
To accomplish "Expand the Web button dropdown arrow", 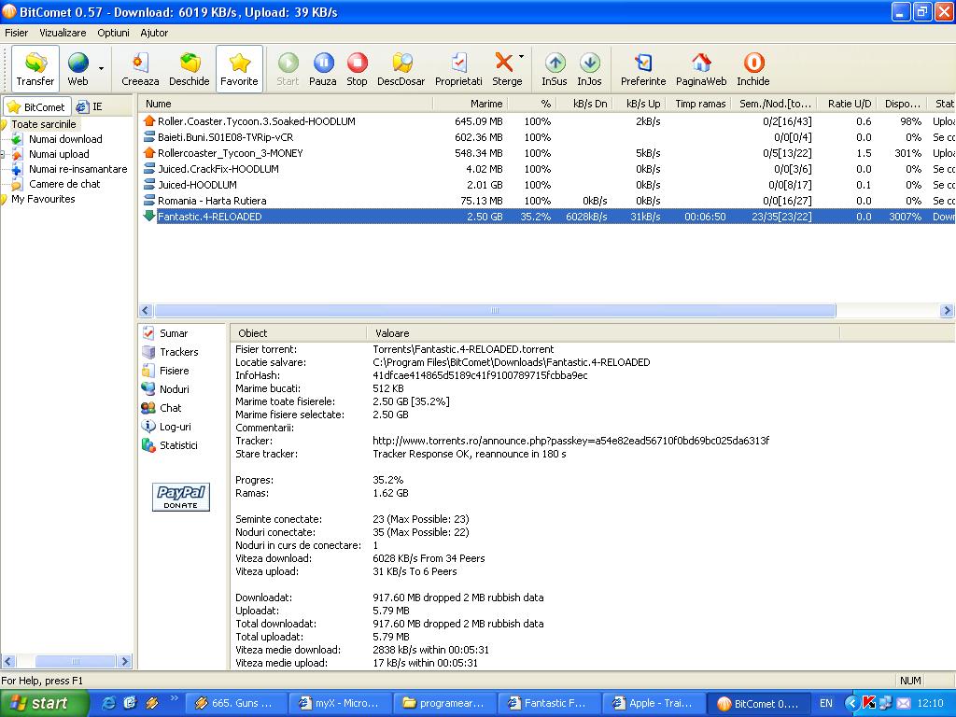I will point(101,69).
